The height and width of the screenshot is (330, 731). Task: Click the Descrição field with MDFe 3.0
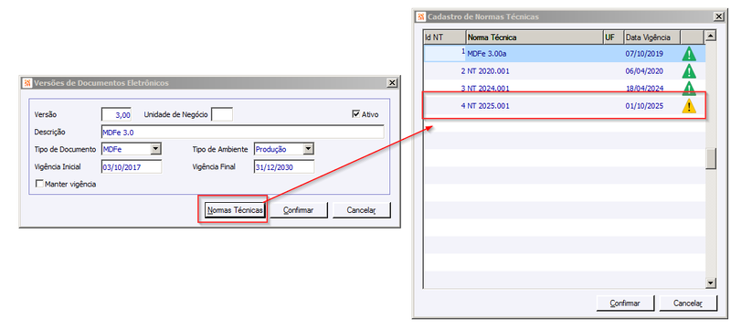pos(242,132)
